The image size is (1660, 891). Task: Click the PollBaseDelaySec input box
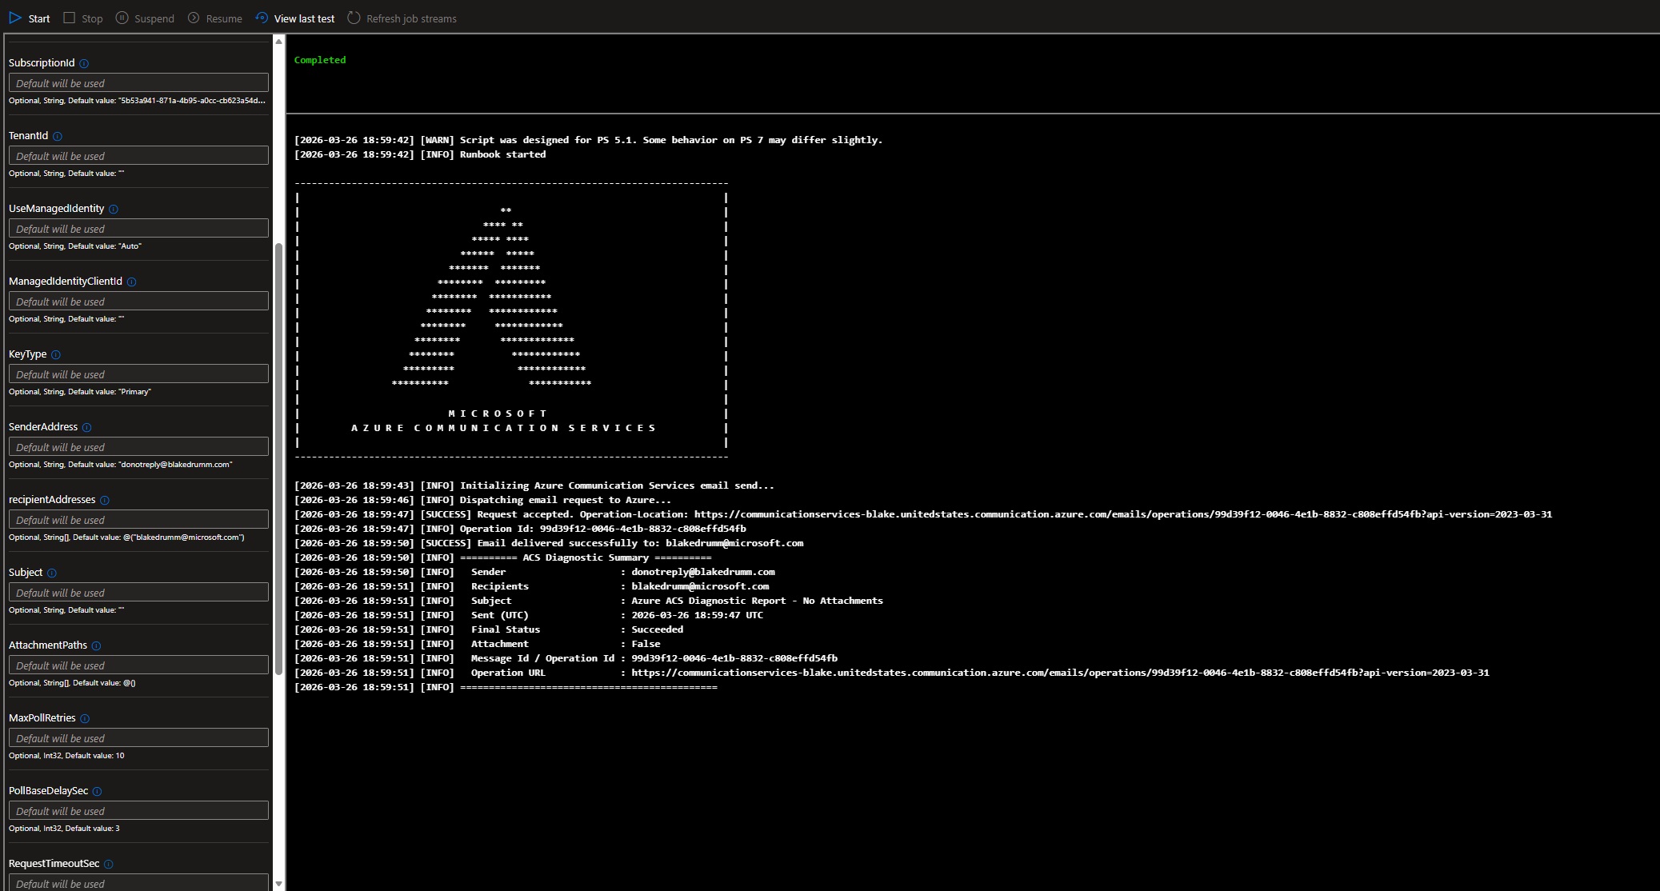click(138, 811)
